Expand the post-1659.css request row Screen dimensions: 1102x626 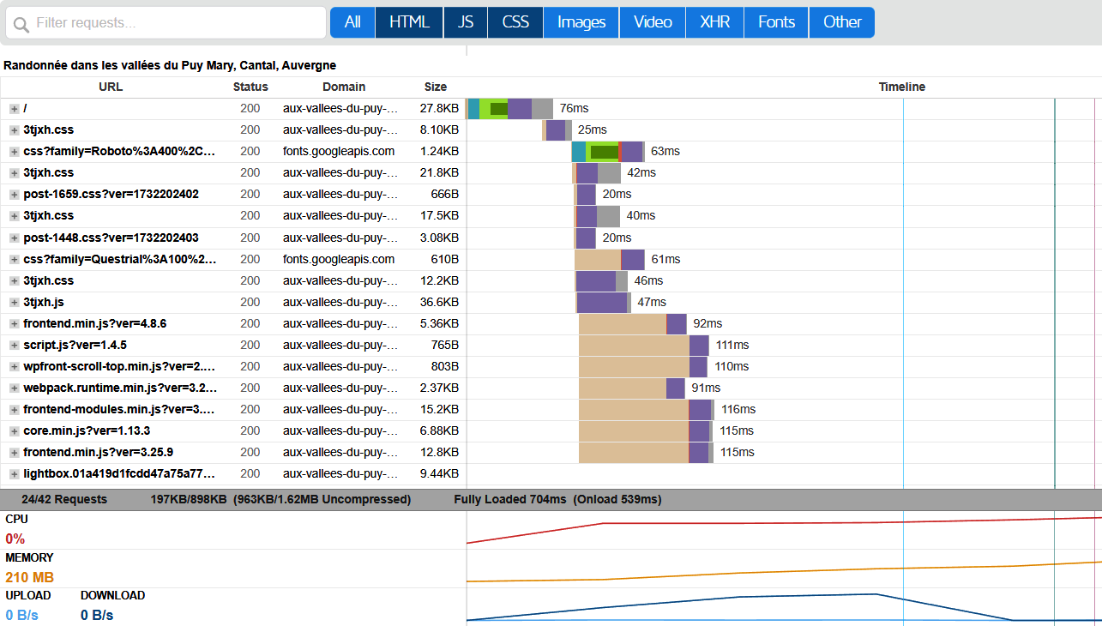coord(14,195)
